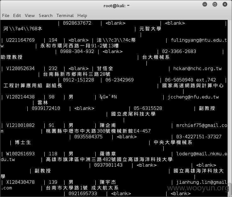Click 國家高速網路與計算中心 text
The image size is (232, 197).
click(193, 86)
